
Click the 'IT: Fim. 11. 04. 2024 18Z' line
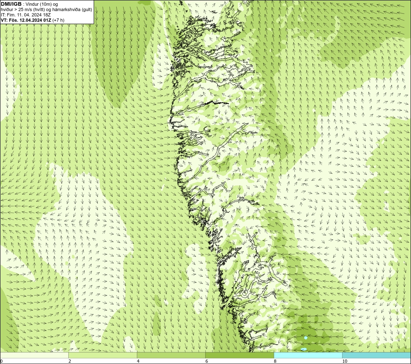click(25, 15)
